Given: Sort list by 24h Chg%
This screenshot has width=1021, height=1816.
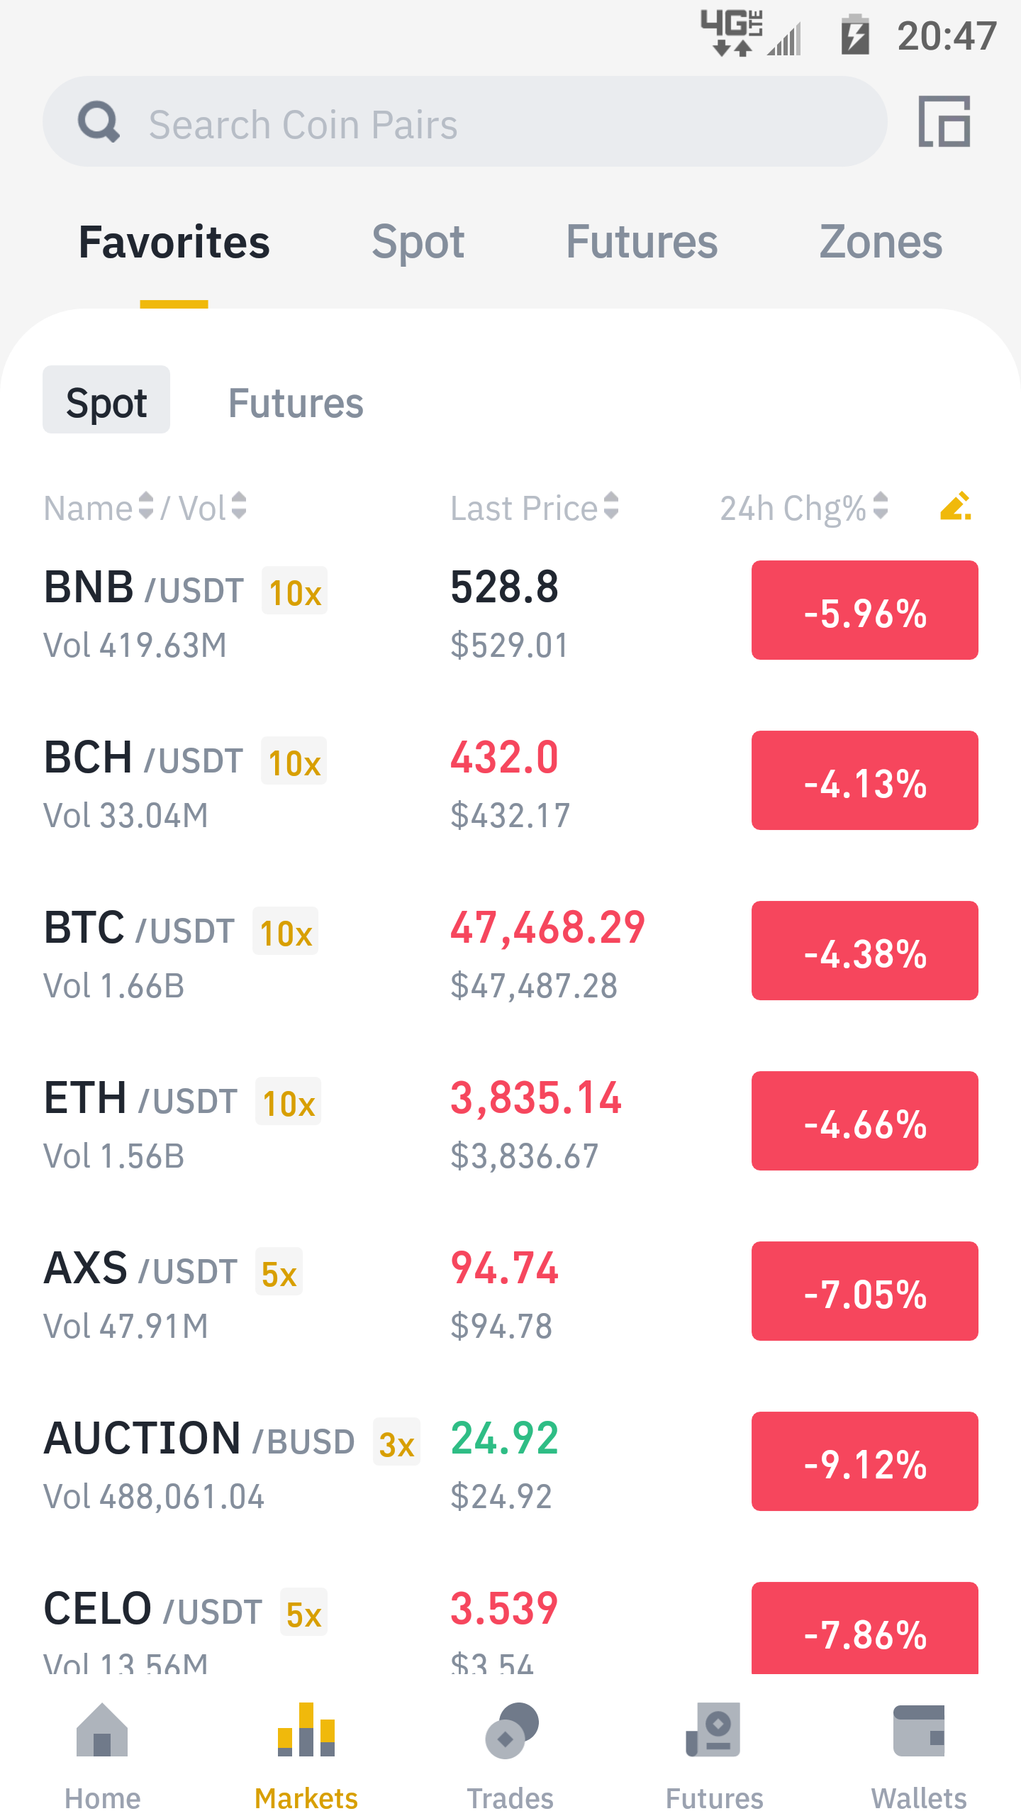Looking at the screenshot, I should coord(804,508).
